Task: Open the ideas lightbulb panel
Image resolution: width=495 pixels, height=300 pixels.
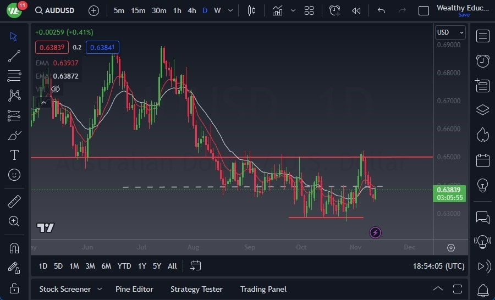Action: coord(483,185)
